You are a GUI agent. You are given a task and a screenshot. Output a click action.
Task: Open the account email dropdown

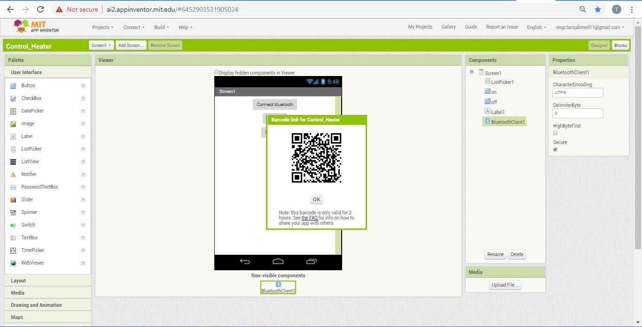[590, 27]
